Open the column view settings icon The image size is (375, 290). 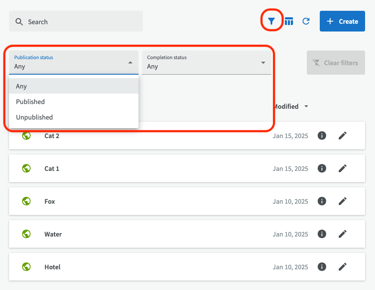click(x=289, y=21)
